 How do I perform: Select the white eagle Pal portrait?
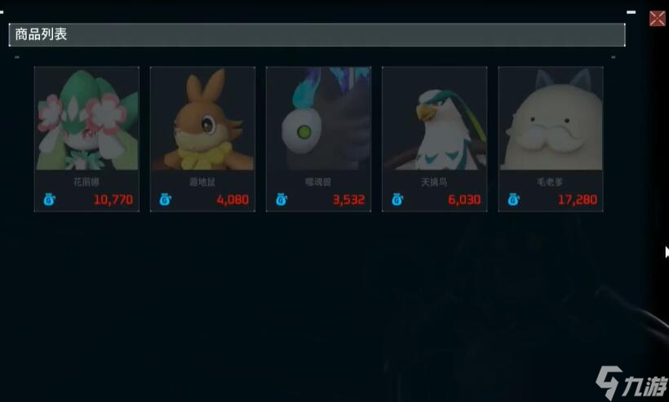[x=435, y=118]
